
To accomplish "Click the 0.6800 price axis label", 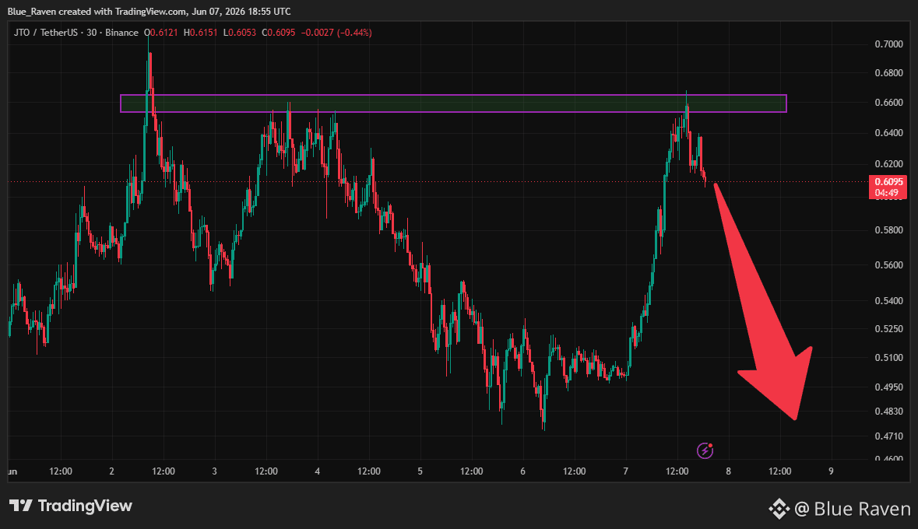I will (x=888, y=73).
